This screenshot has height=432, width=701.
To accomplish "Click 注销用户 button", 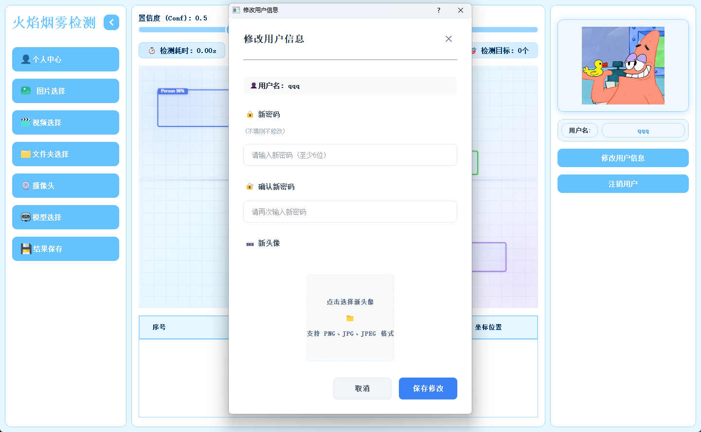I will point(623,184).
